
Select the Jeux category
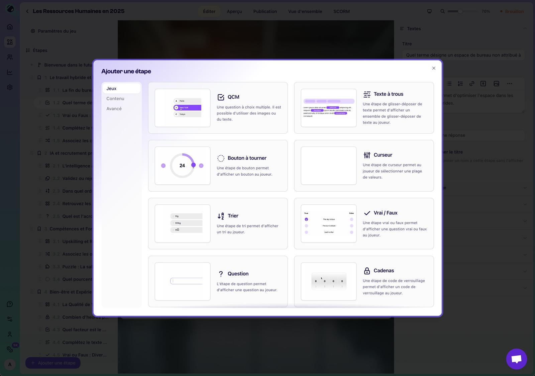tap(112, 88)
